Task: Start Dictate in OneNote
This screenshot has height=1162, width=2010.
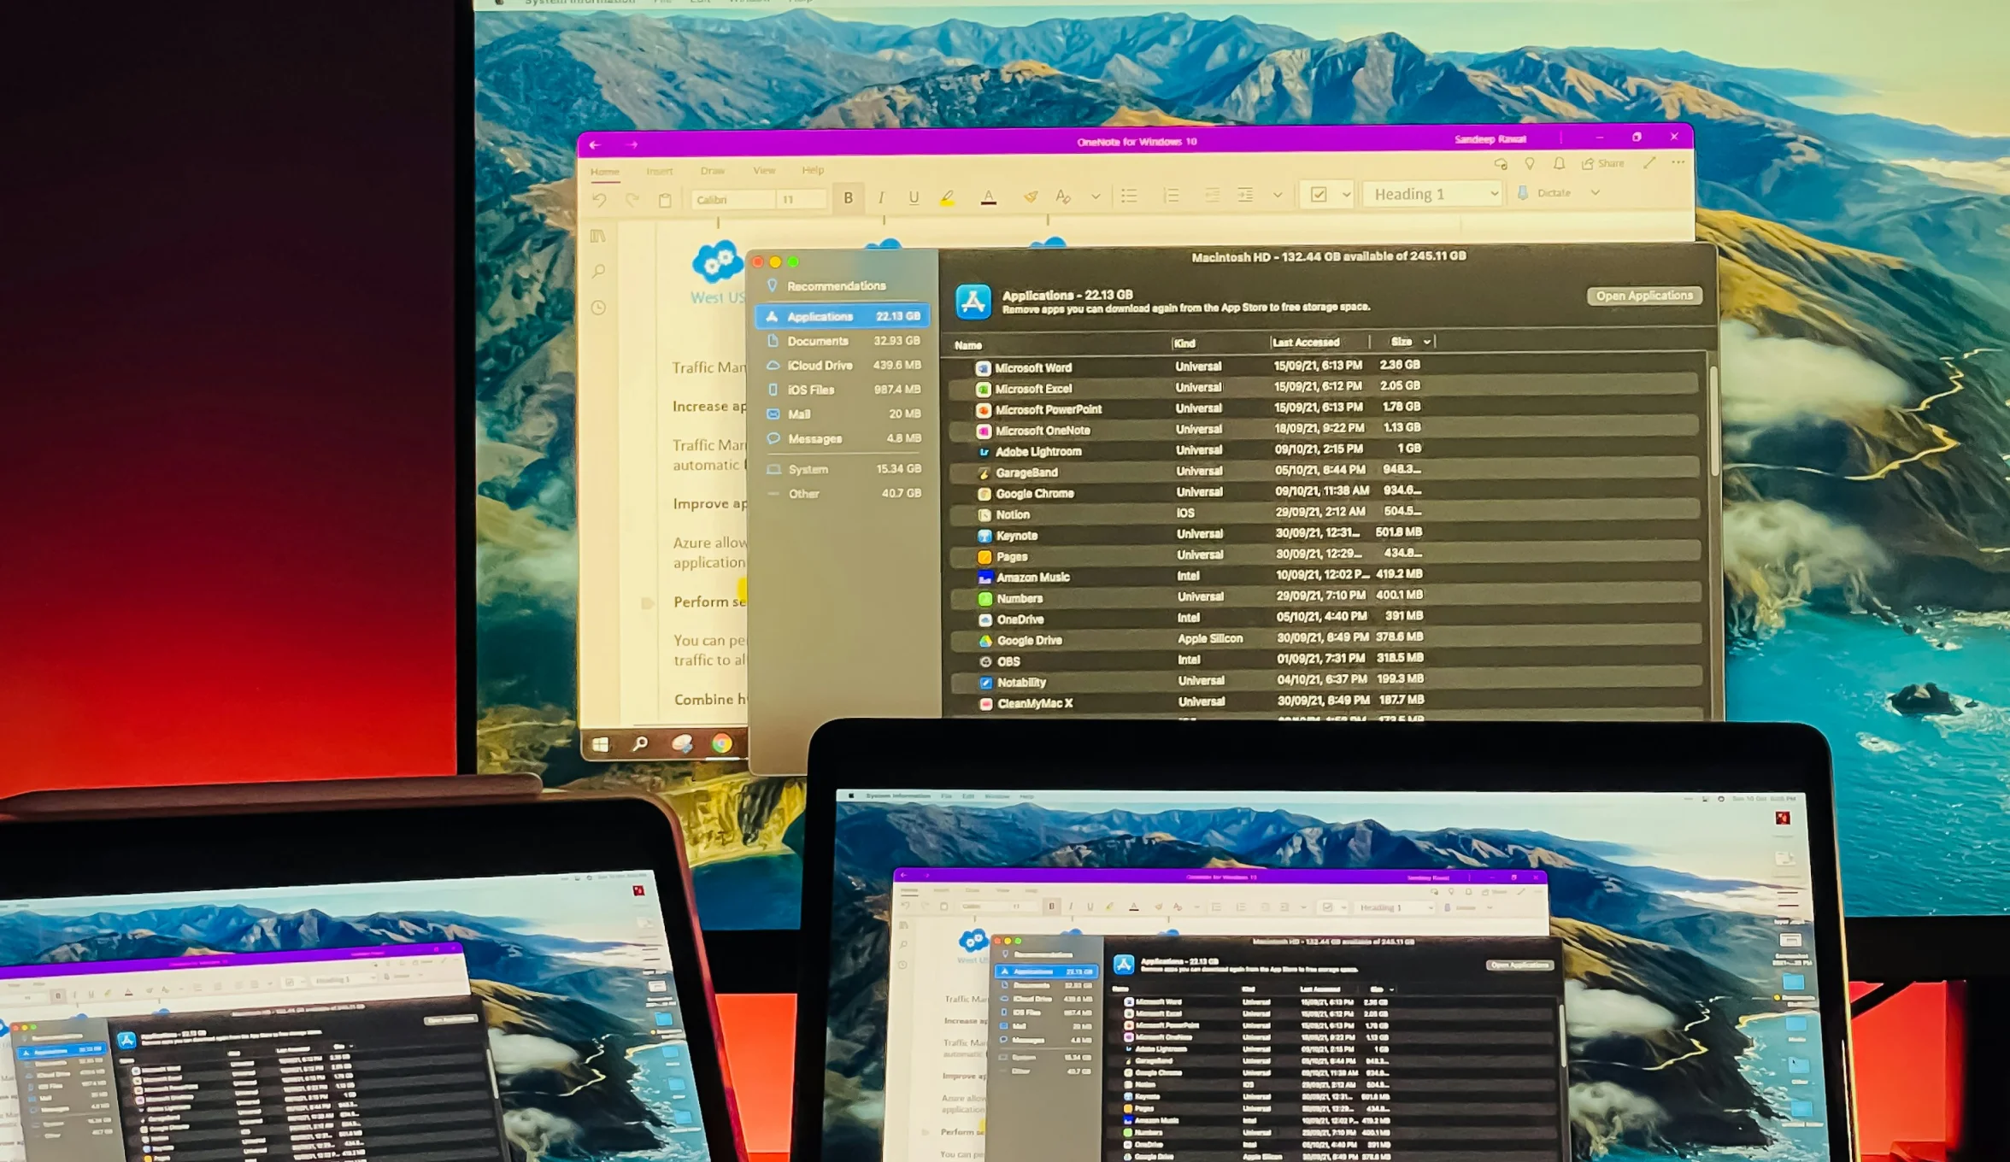Action: click(x=1545, y=193)
